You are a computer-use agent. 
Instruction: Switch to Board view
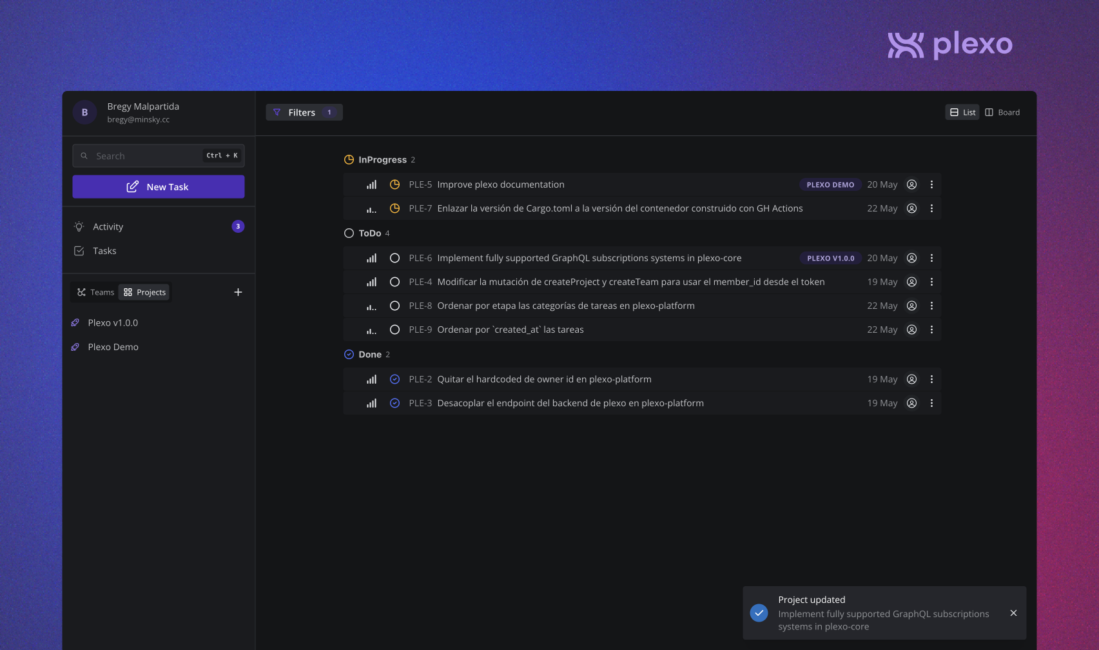pos(1002,112)
